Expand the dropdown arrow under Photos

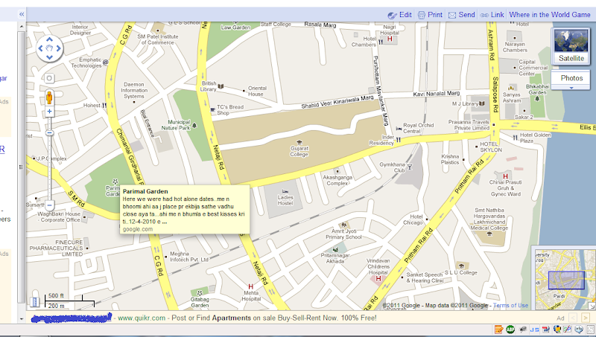(x=571, y=88)
